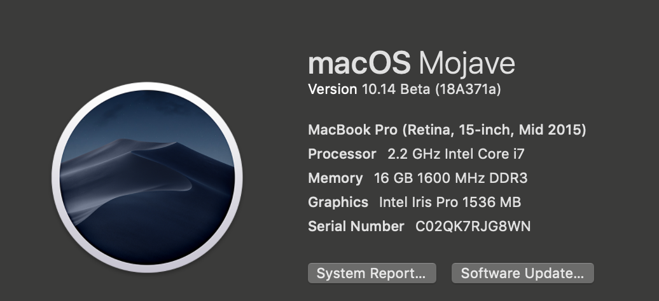659x301 pixels.
Task: Click the "Retina, 15-inch" model description
Action: 457,130
